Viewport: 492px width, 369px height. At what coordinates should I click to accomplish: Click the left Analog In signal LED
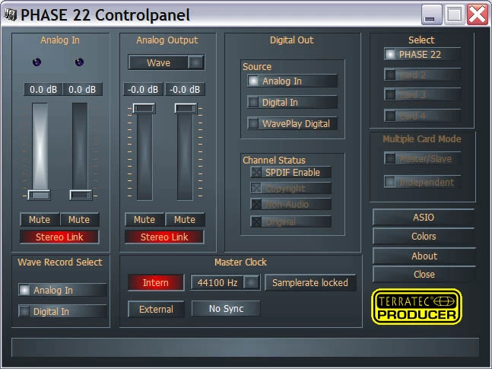click(38, 62)
